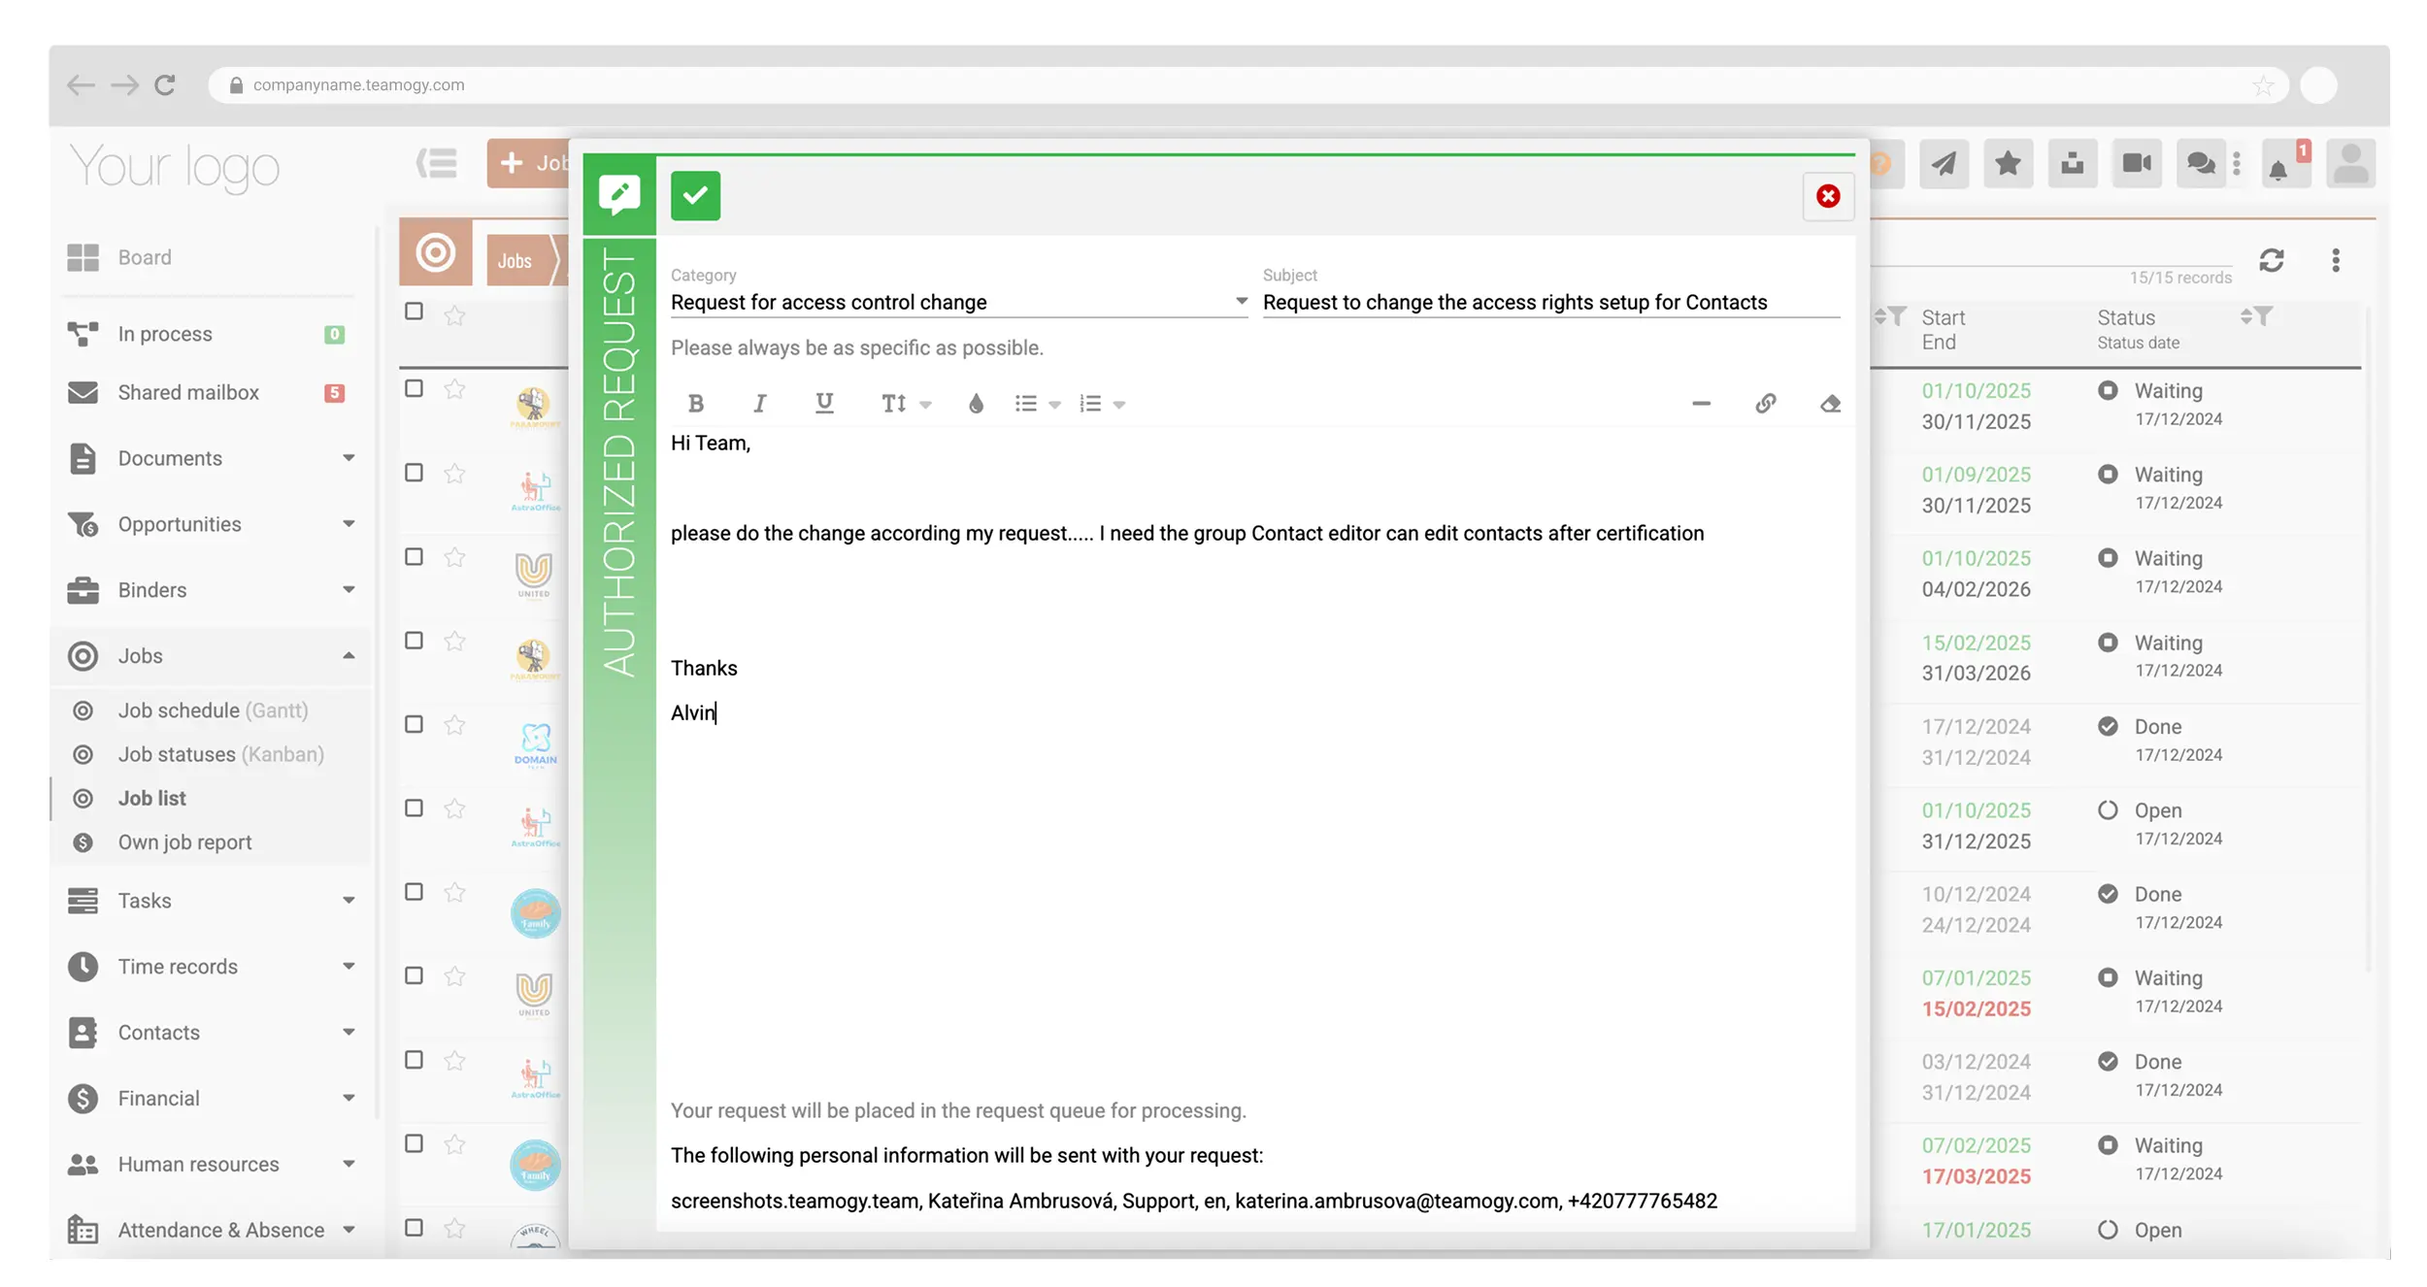Check the first job row checkbox
The width and height of the screenshot is (2427, 1287).
coord(415,388)
